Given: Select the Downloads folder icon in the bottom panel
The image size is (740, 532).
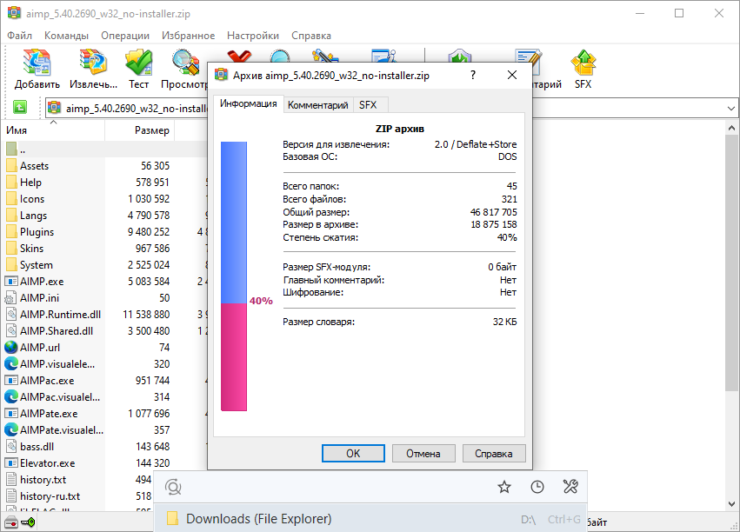Looking at the screenshot, I should tap(173, 519).
